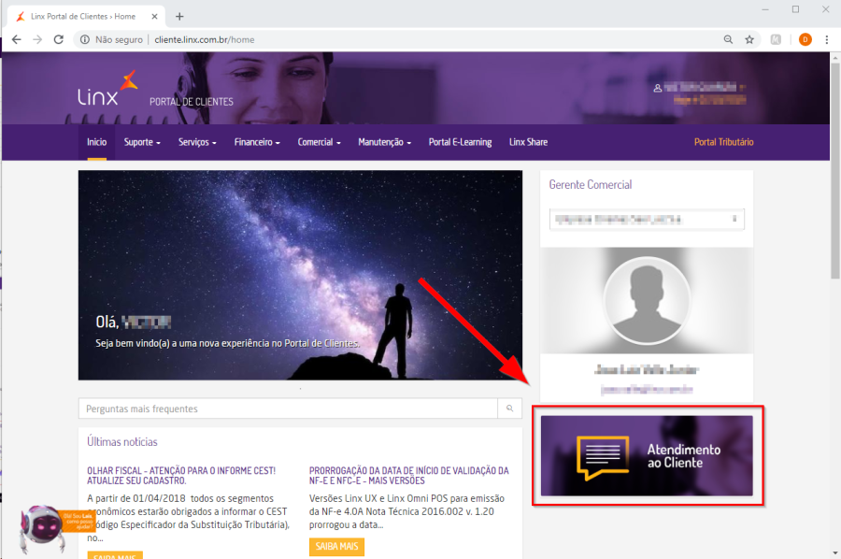Click the PORTAL DE CLIENTES header text
841x559 pixels.
click(x=192, y=102)
